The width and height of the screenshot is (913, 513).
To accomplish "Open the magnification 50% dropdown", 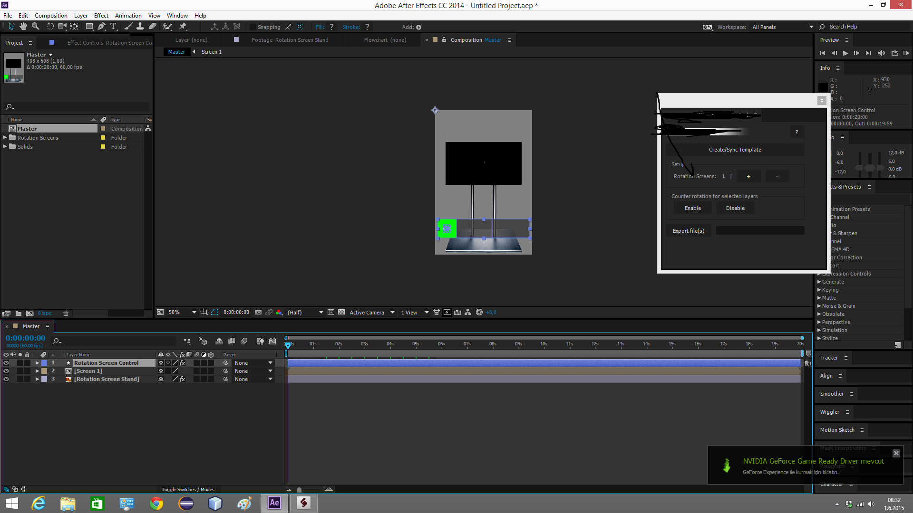I will pyautogui.click(x=183, y=313).
